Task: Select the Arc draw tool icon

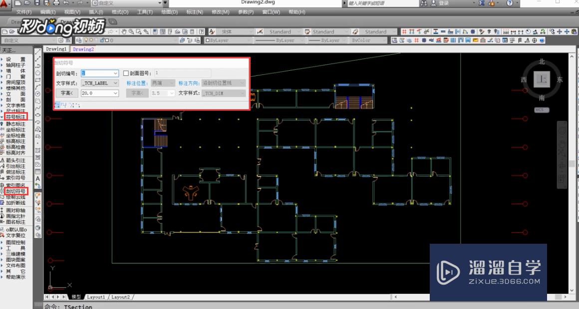Action: (x=37, y=87)
